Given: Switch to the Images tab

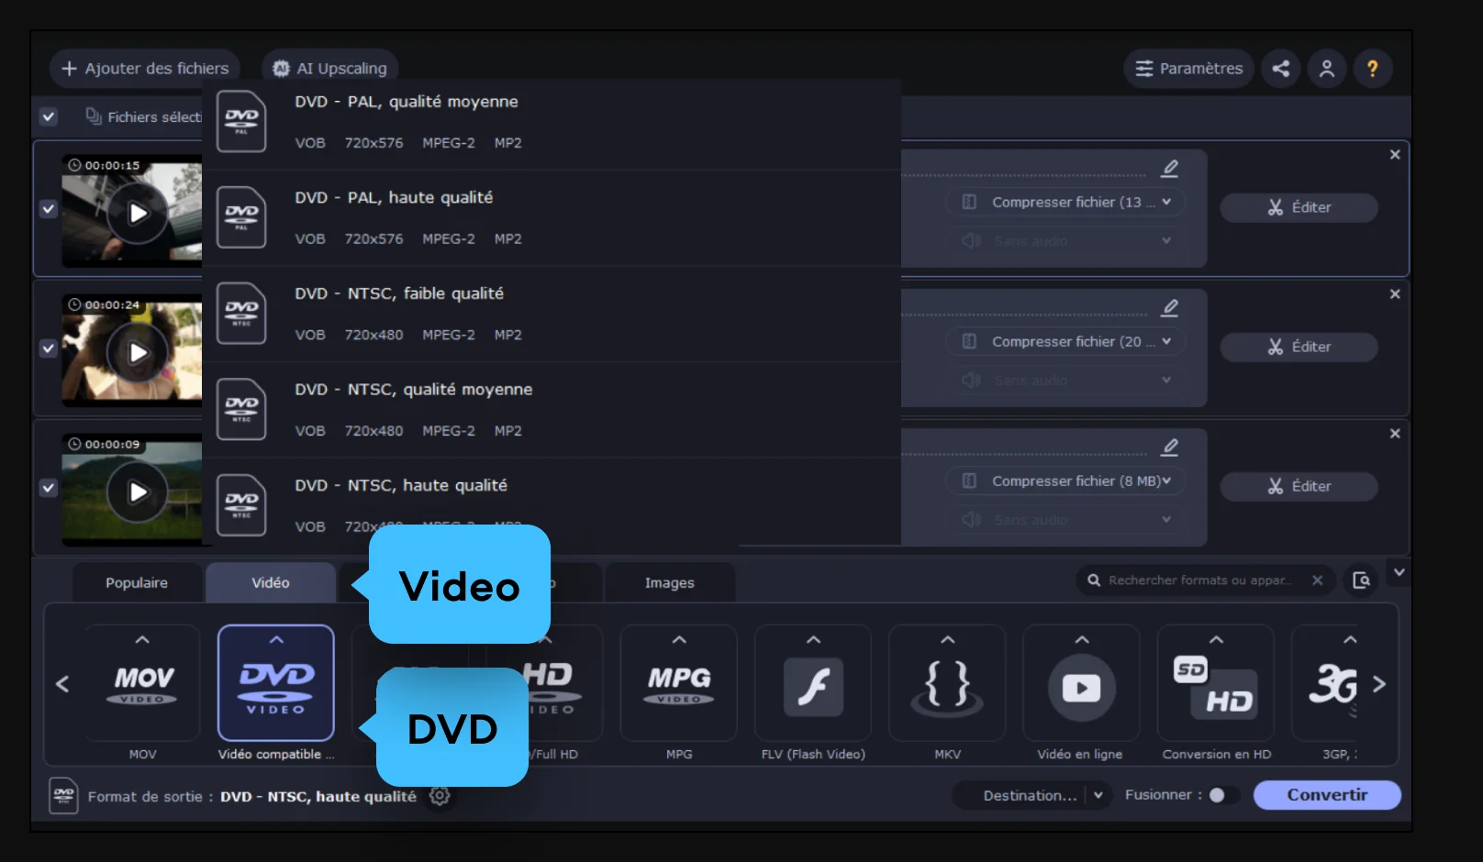Looking at the screenshot, I should (670, 583).
